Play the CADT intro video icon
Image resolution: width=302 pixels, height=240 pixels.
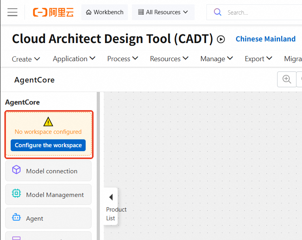coord(221,39)
